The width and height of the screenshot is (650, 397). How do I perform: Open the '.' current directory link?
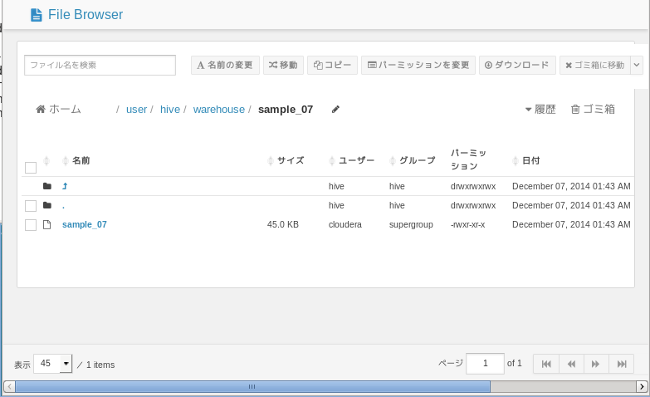click(63, 206)
